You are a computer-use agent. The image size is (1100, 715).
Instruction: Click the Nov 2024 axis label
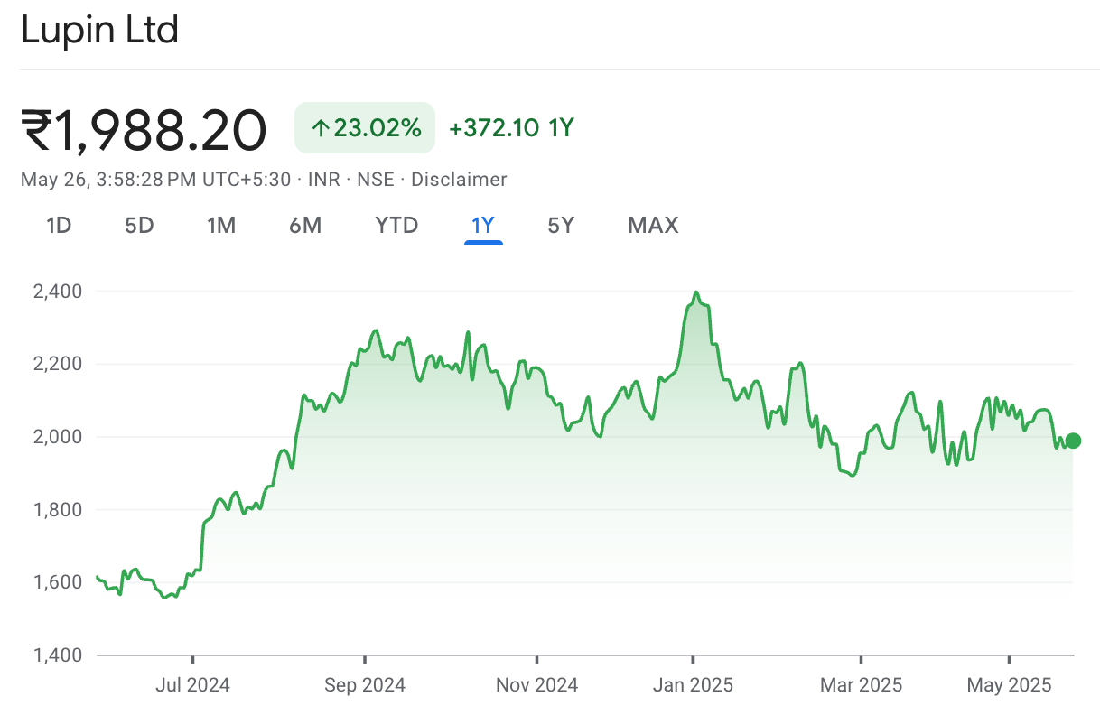coord(536,685)
